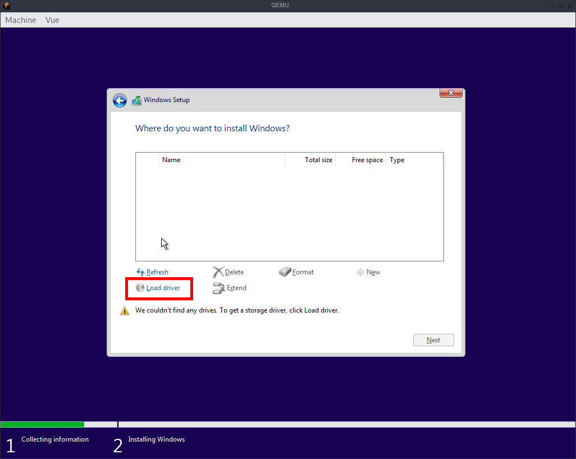Select step 2 Installing Windows
Viewport: 576px width, 459px height.
[157, 439]
